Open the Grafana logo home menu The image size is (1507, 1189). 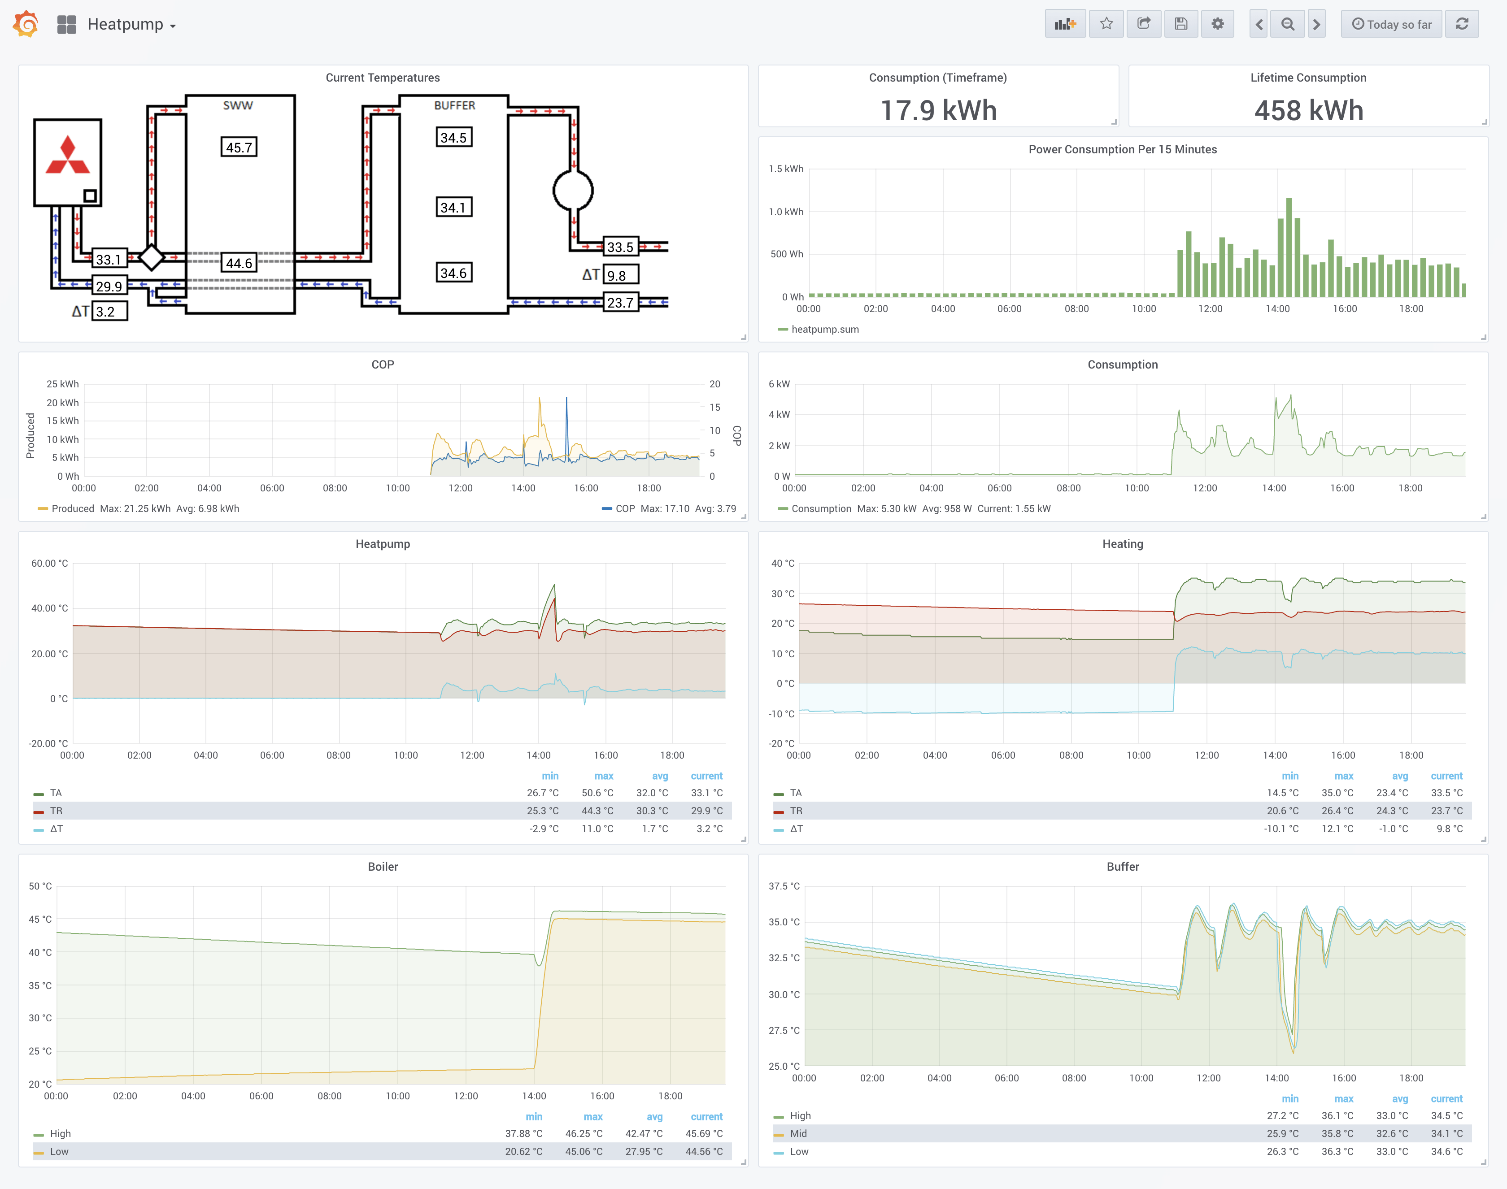pyautogui.click(x=26, y=24)
